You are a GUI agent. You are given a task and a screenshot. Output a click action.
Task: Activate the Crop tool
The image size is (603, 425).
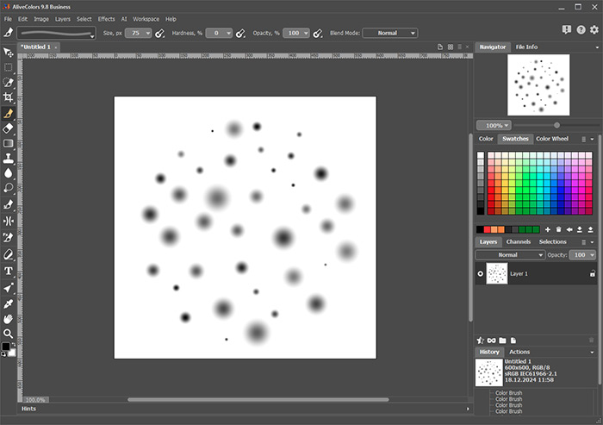point(8,97)
